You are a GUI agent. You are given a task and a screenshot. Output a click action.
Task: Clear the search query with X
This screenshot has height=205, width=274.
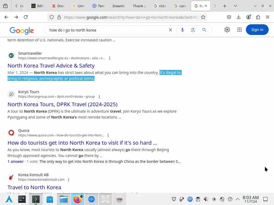click(x=170, y=30)
